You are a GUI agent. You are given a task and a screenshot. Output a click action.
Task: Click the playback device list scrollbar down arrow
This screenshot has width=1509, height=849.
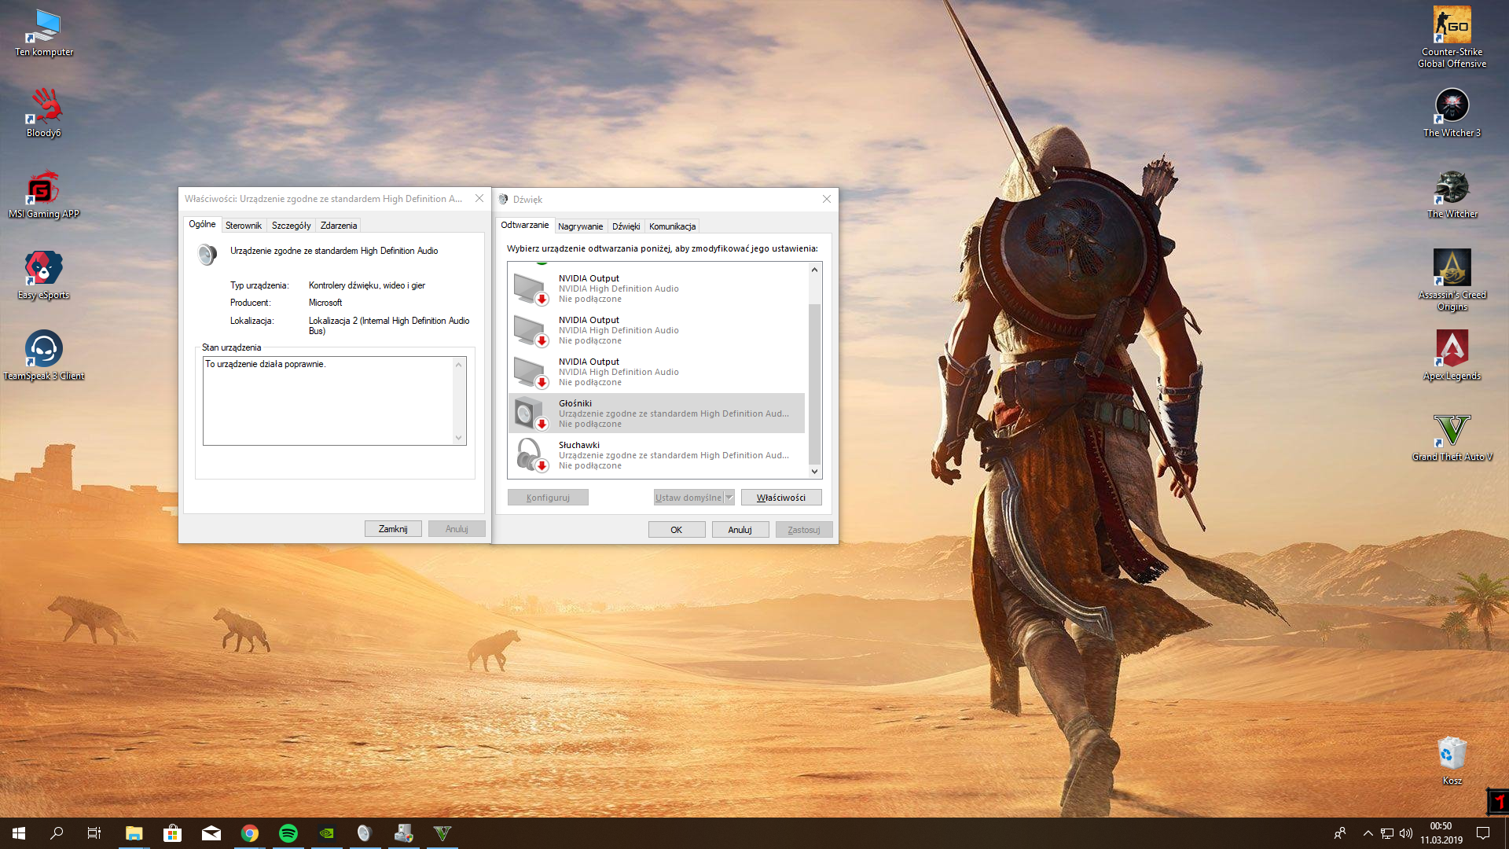[x=815, y=472]
